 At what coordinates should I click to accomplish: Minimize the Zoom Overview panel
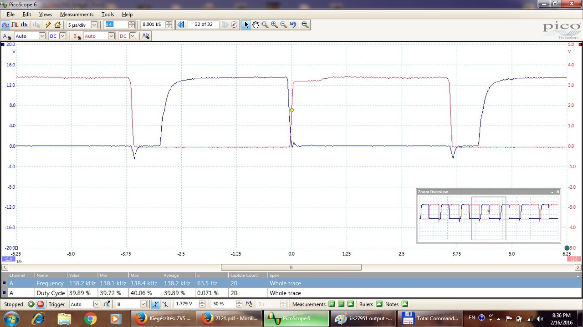(x=552, y=192)
